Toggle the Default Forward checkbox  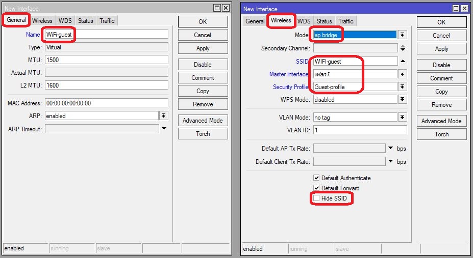pyautogui.click(x=316, y=188)
